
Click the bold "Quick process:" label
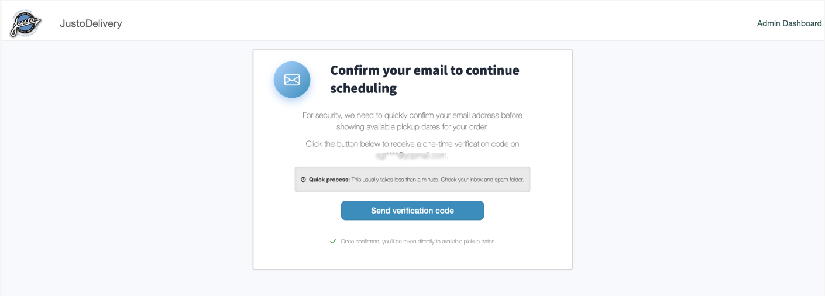[x=329, y=180]
